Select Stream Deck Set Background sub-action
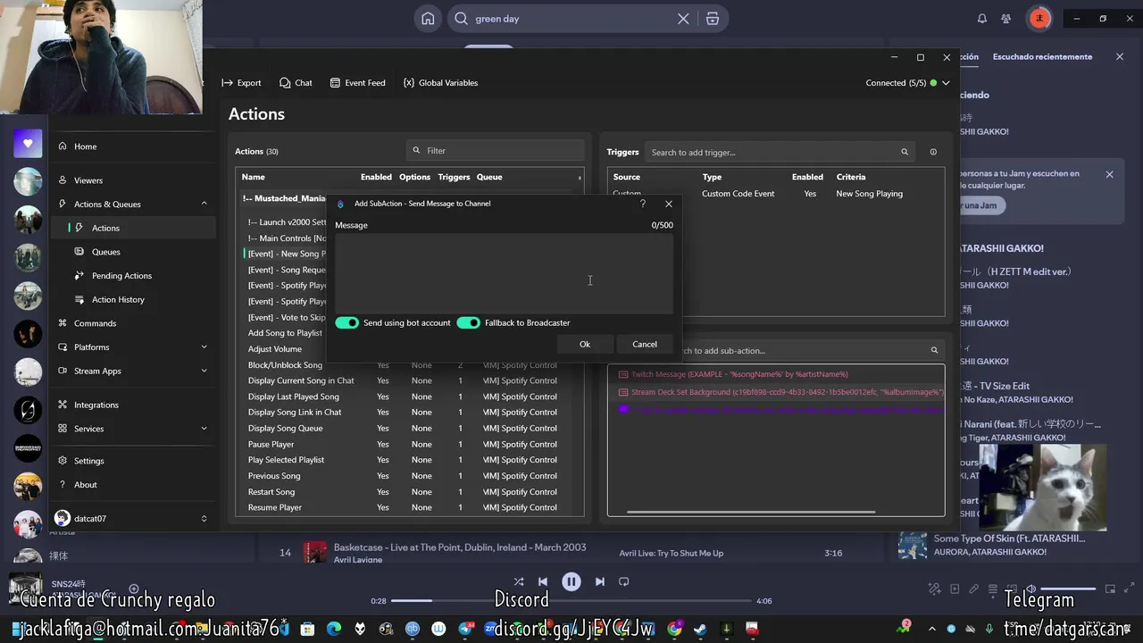 775,392
